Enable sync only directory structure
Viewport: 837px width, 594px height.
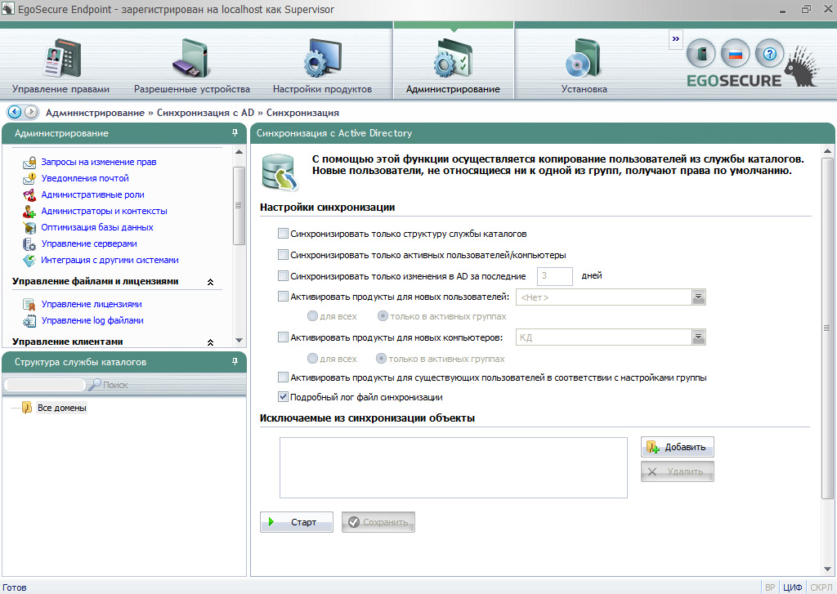click(283, 233)
